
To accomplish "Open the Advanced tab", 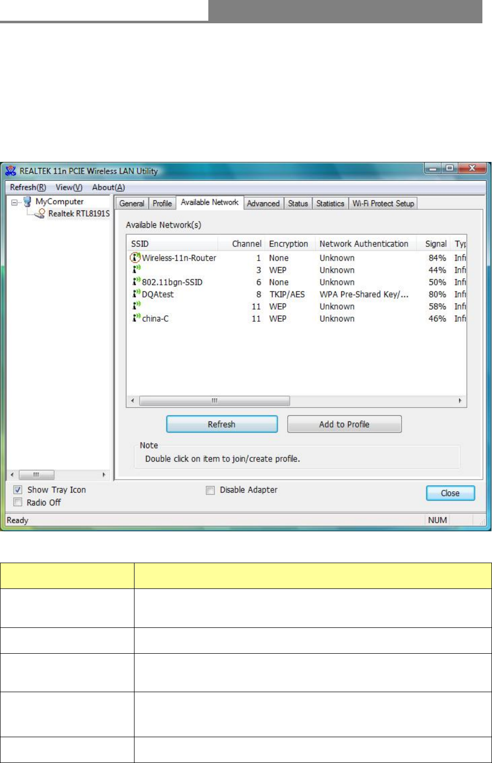I will point(263,203).
